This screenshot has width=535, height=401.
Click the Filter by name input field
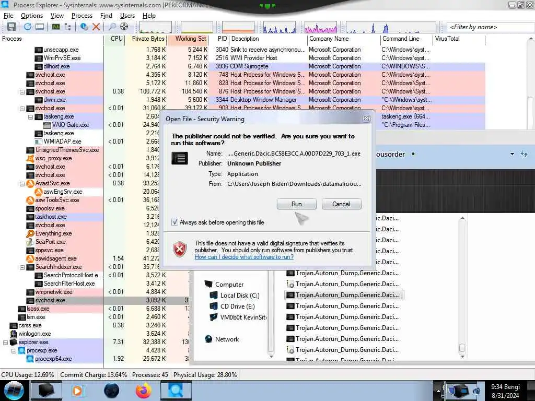(490, 27)
